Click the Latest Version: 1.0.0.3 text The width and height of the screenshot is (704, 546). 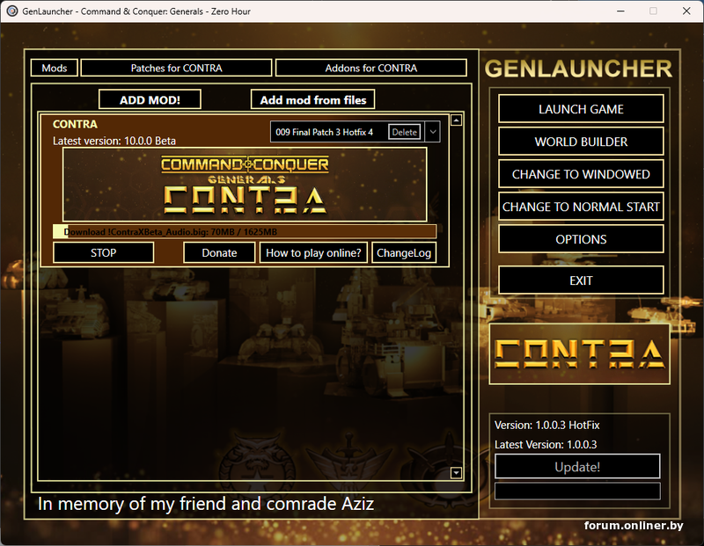point(546,445)
